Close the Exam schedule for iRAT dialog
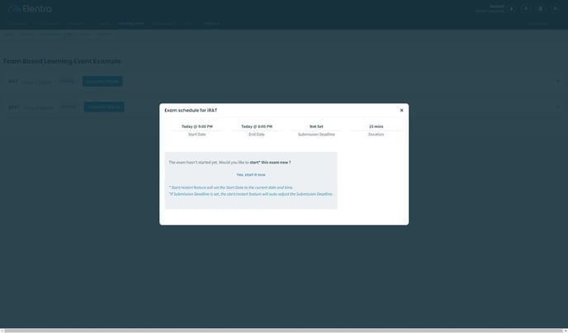Image resolution: width=568 pixels, height=333 pixels. click(401, 110)
